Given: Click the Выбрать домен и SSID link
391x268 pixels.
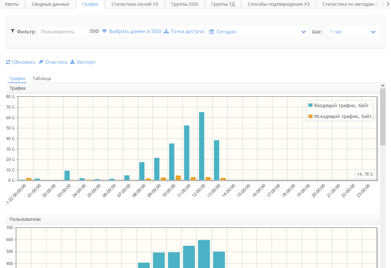Looking at the screenshot, I should (x=135, y=31).
